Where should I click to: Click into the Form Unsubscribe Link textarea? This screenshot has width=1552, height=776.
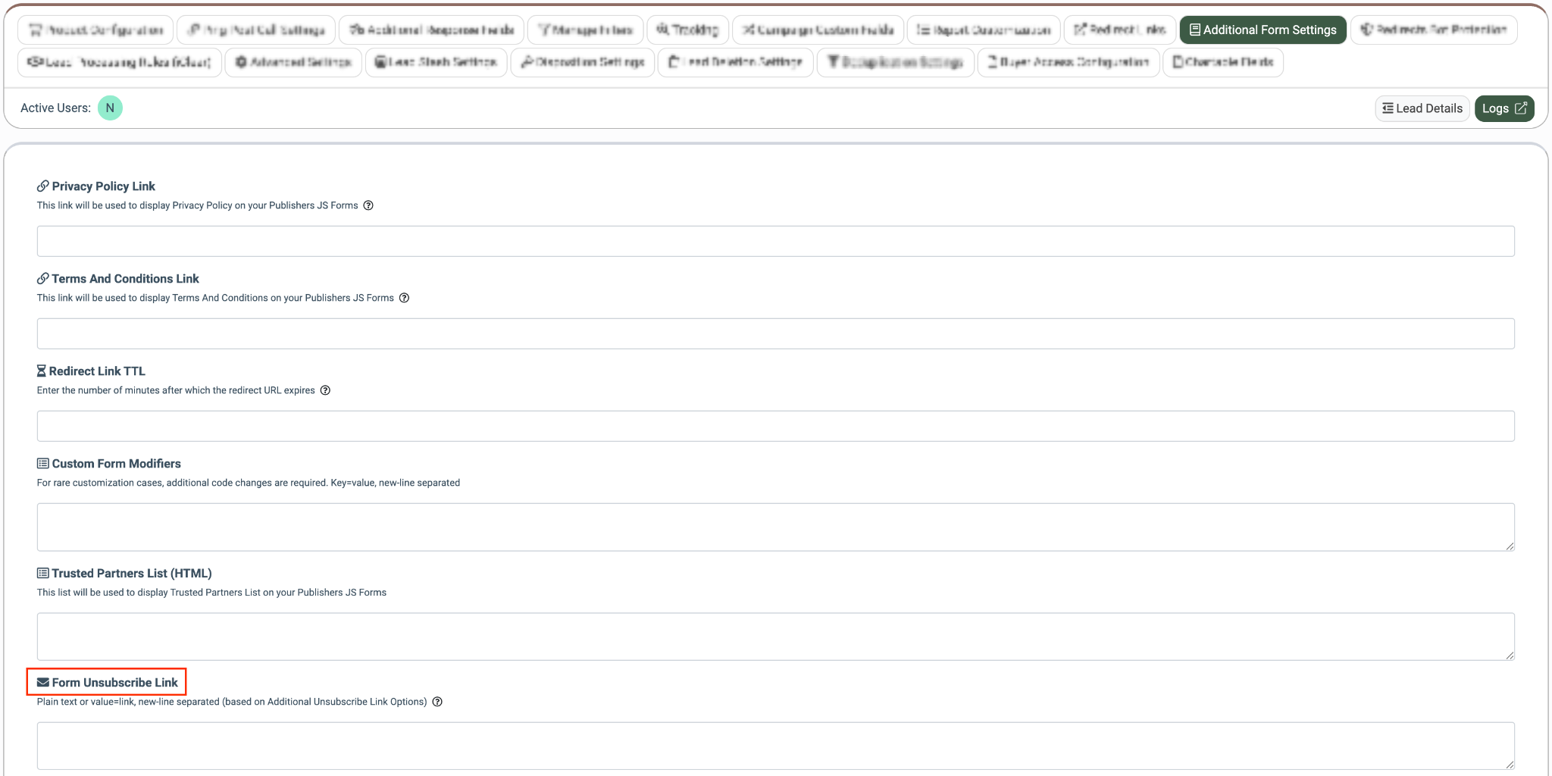point(775,746)
